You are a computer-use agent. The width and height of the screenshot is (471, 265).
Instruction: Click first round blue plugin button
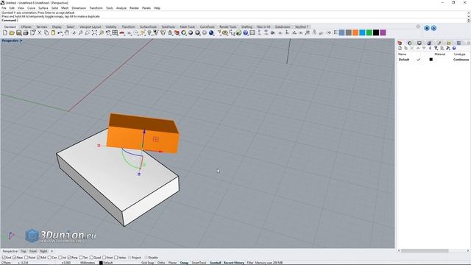(x=427, y=28)
